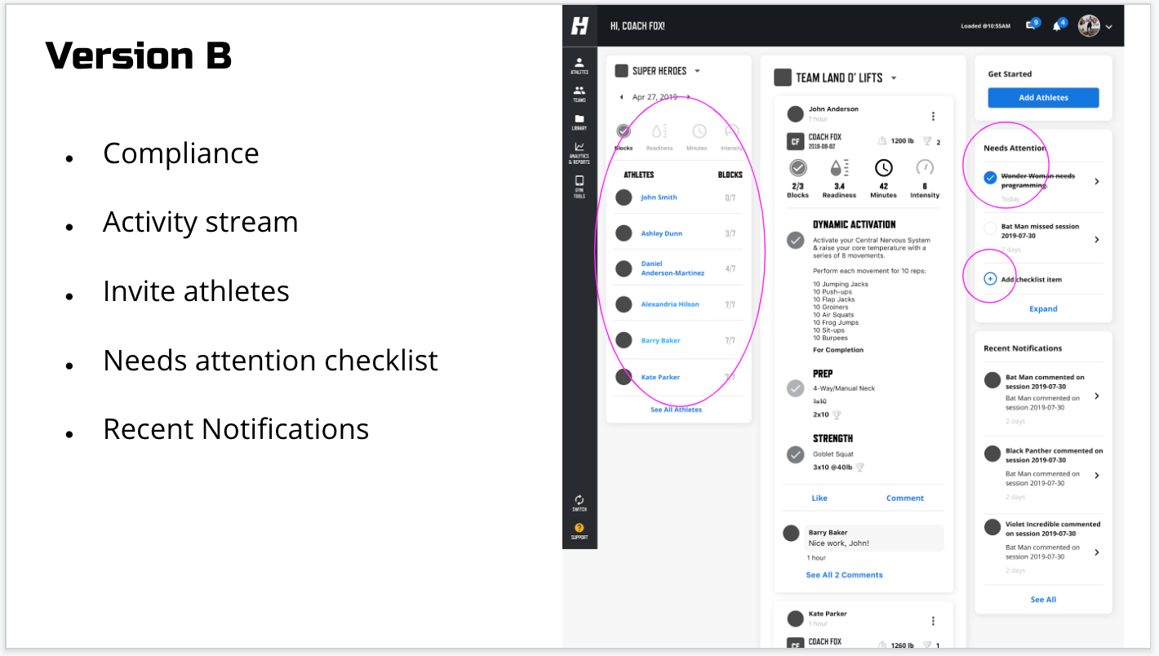Select the Intensity compliance tab
Image resolution: width=1159 pixels, height=656 pixels.
[x=731, y=137]
